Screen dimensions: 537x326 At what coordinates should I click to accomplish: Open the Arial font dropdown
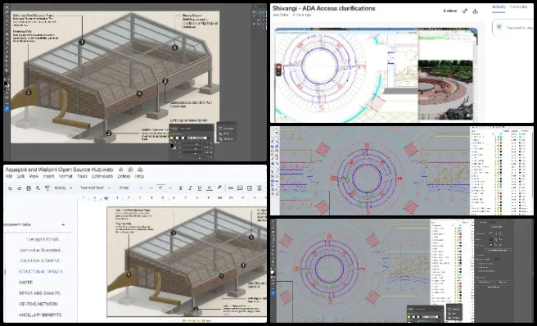tap(129, 188)
